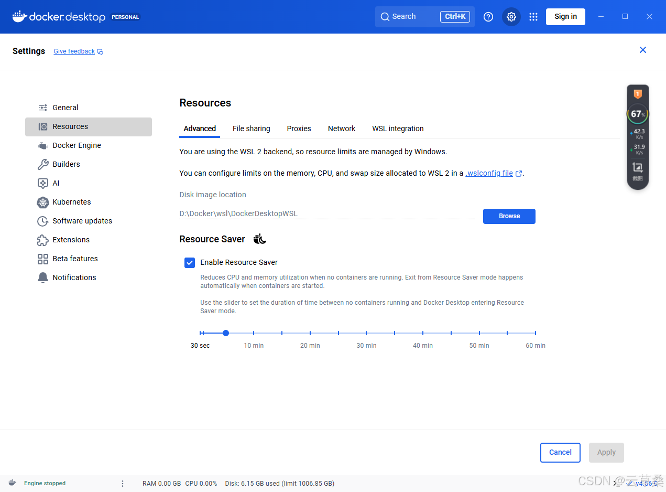Click the screenshot crop icon in floating widget

[638, 168]
